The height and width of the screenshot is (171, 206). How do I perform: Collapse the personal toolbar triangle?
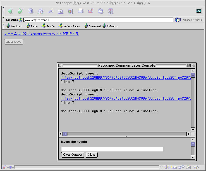point(3,24)
